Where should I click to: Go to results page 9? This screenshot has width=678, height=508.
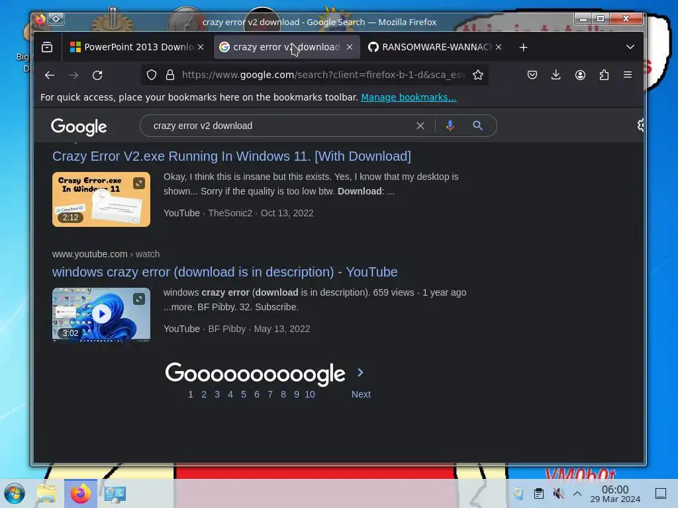click(x=296, y=394)
